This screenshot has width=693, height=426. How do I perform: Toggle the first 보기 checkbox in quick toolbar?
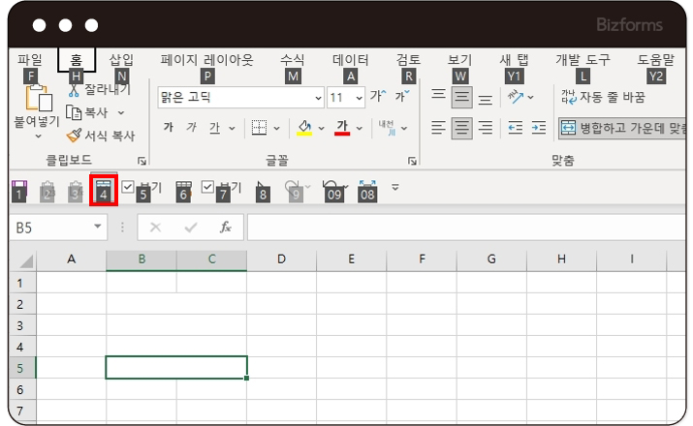point(128,187)
